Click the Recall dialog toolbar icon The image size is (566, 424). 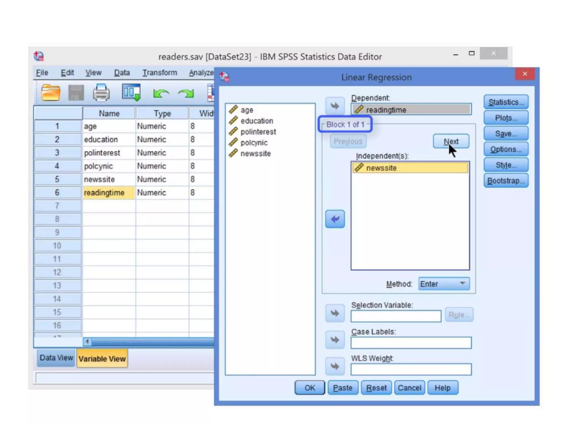pos(131,92)
